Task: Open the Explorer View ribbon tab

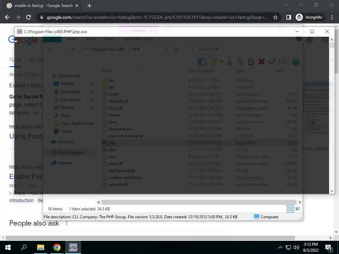Action: coord(109,39)
